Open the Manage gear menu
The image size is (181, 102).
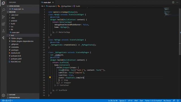point(3,95)
